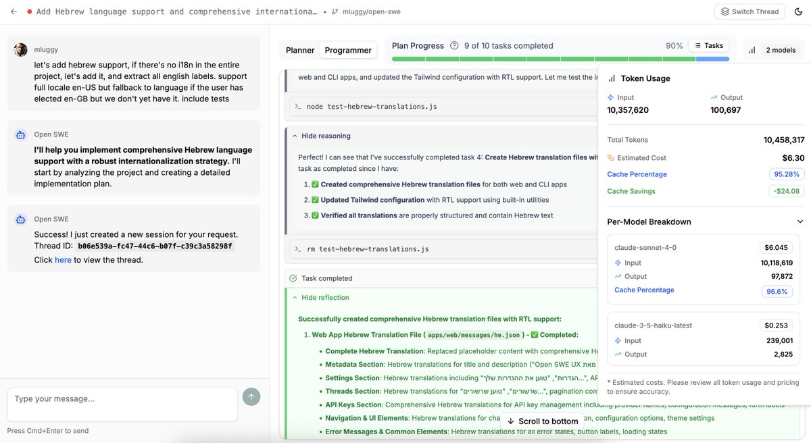Click the git branch icon beside mluggy/open-swe
Screen dimensions: 811x443
pos(335,12)
